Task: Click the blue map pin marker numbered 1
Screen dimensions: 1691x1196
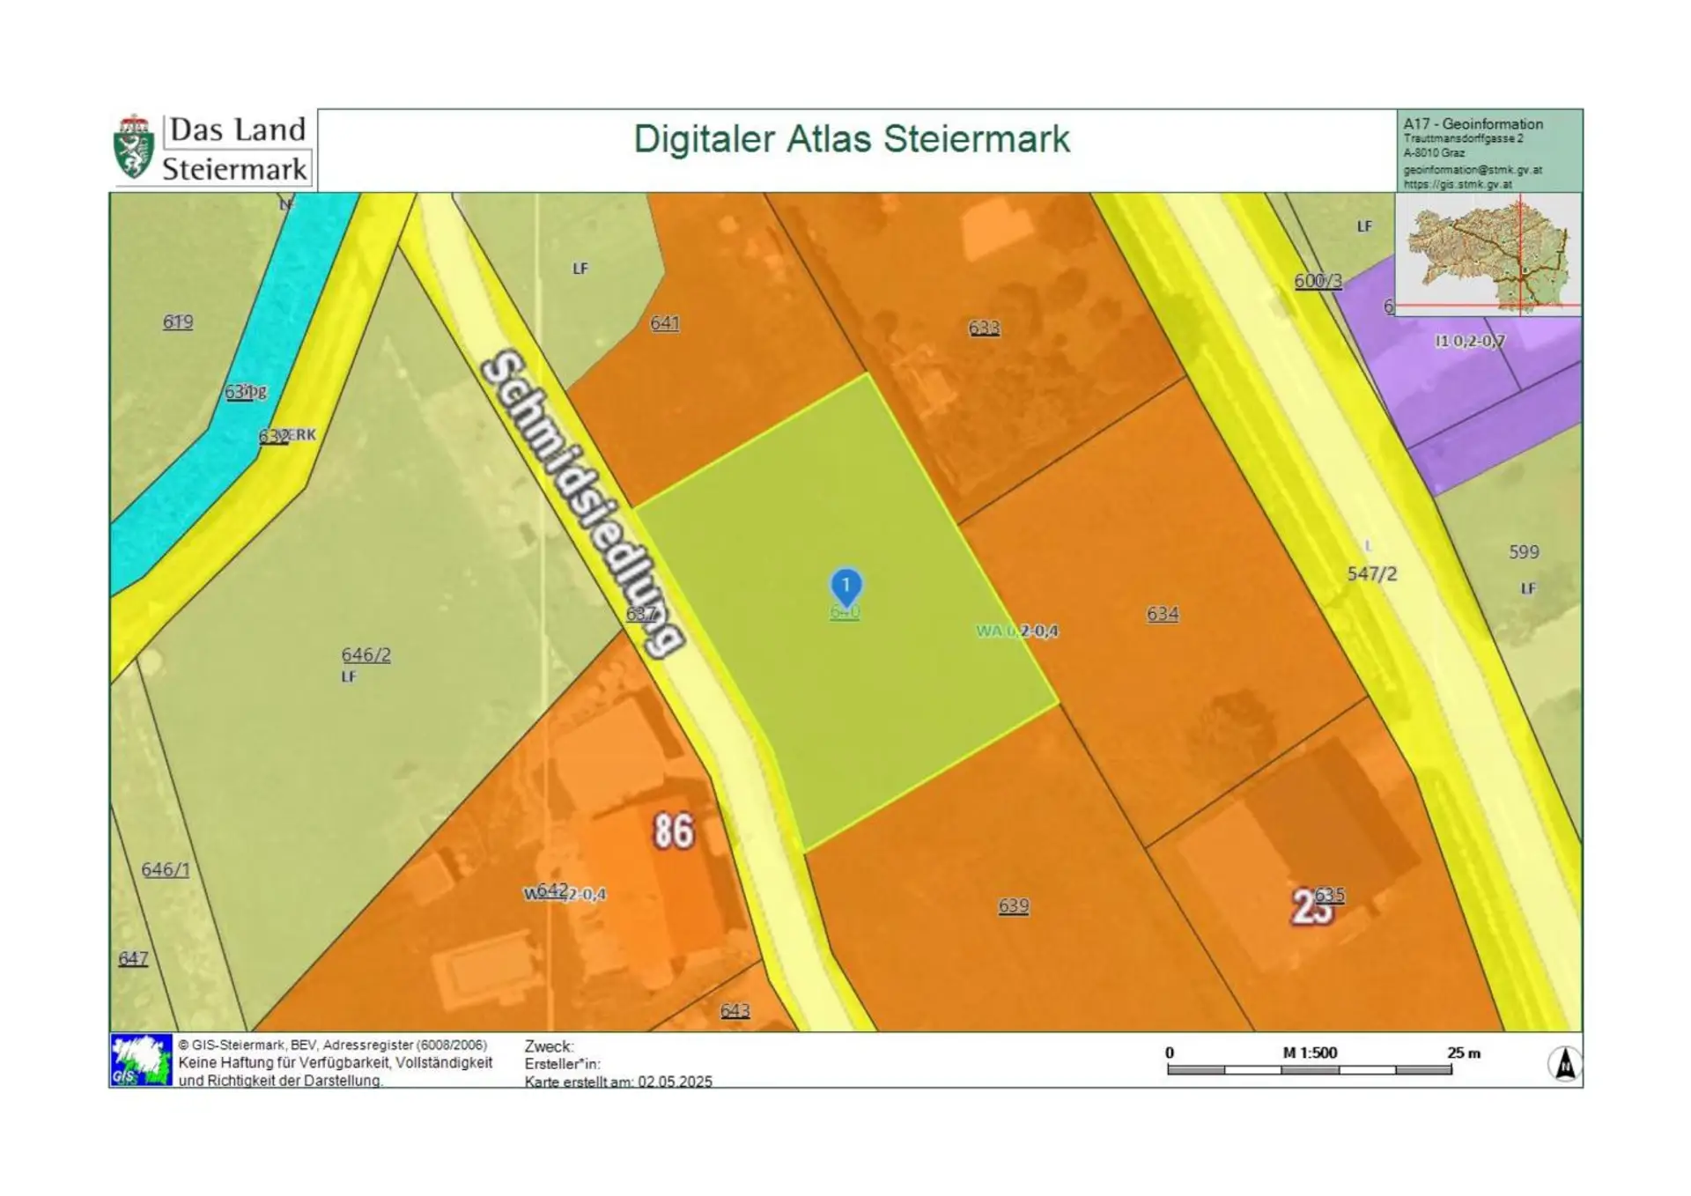Action: 845,587
